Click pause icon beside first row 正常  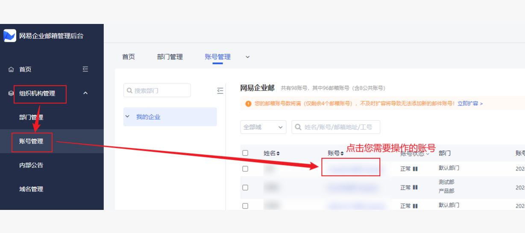[415, 169]
